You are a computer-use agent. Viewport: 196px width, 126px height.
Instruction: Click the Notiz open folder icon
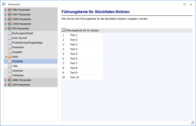(x=9, y=57)
